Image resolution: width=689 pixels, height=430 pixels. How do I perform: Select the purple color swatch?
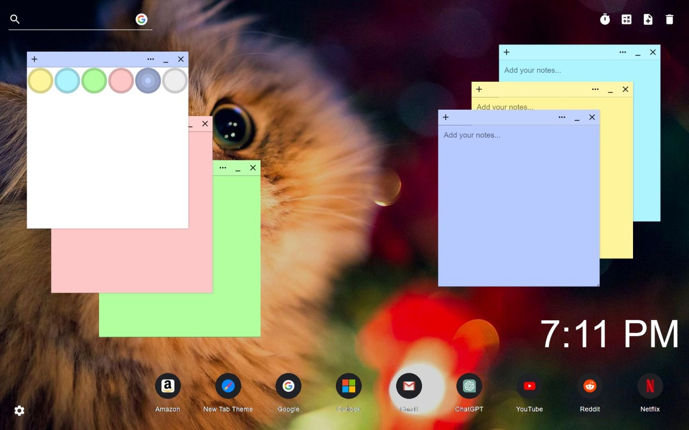point(148,81)
